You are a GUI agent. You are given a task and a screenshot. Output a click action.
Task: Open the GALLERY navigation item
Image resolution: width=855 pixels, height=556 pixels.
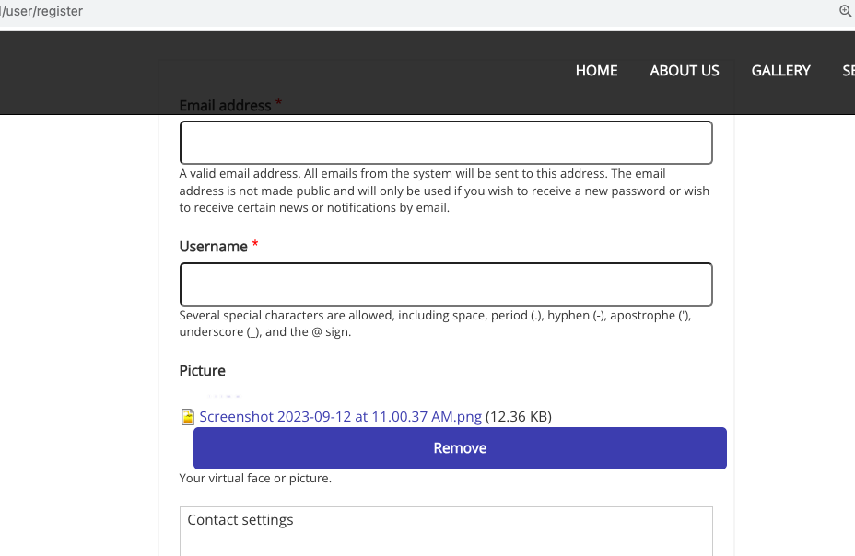[780, 71]
